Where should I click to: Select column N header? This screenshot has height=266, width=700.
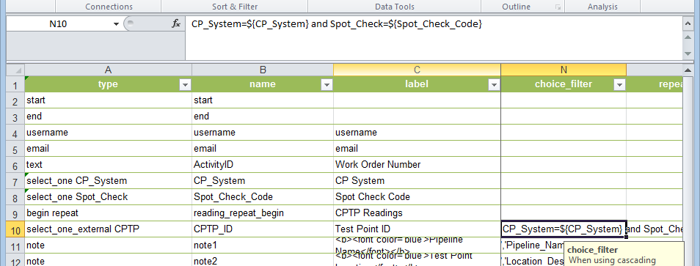click(x=564, y=70)
